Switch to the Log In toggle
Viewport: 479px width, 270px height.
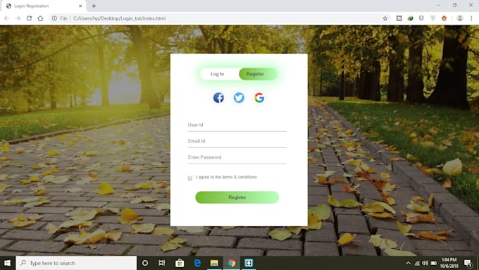(x=218, y=74)
